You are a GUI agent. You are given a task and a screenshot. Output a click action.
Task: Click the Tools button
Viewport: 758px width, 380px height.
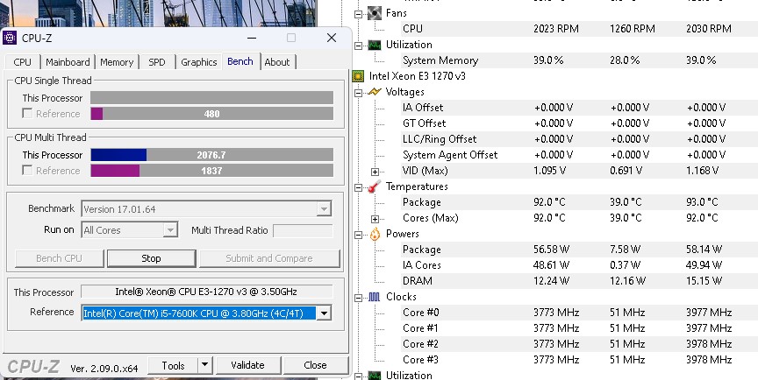[x=173, y=365]
